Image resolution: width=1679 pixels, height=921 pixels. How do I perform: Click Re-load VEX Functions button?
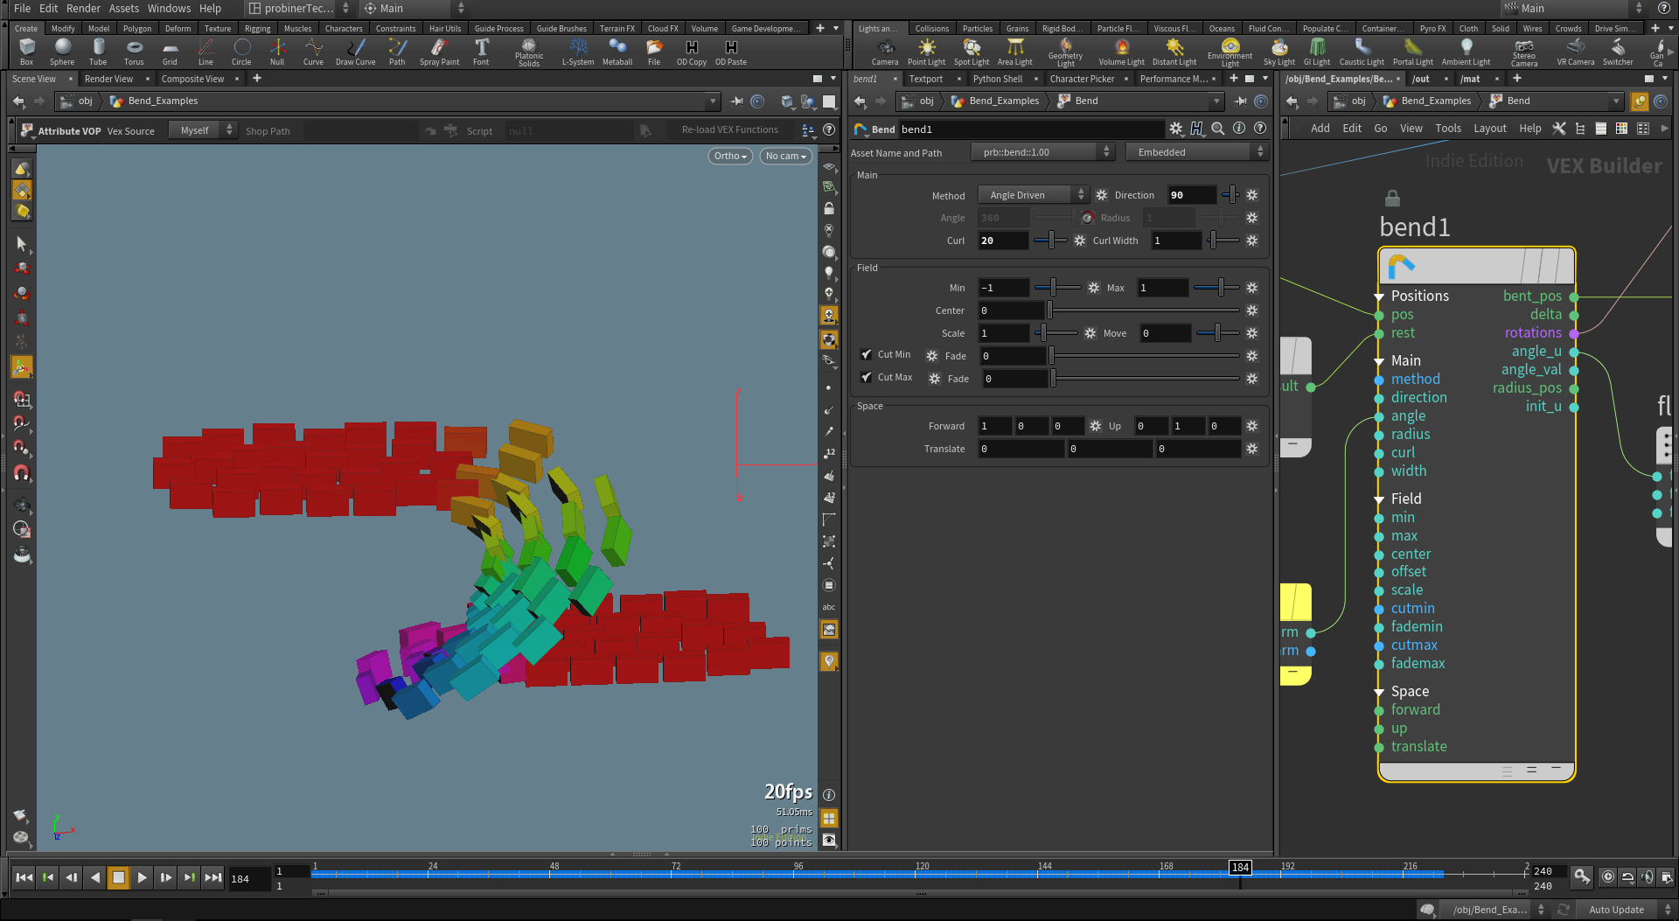(x=729, y=130)
